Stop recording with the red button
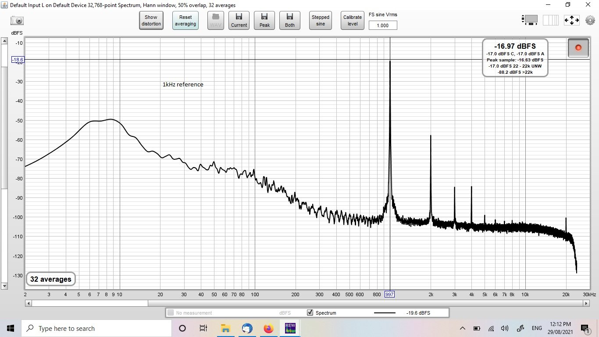Viewport: 599px width, 337px height. coord(578,47)
